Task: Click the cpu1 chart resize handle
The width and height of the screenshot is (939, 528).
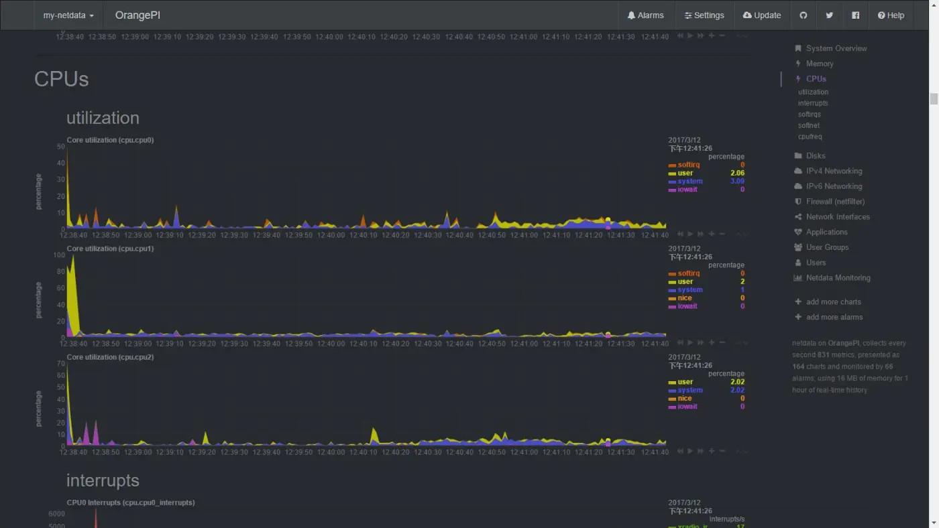Action: 742,342
